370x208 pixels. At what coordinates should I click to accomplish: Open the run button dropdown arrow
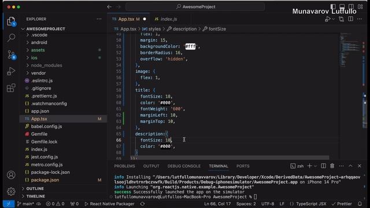[x=333, y=19]
